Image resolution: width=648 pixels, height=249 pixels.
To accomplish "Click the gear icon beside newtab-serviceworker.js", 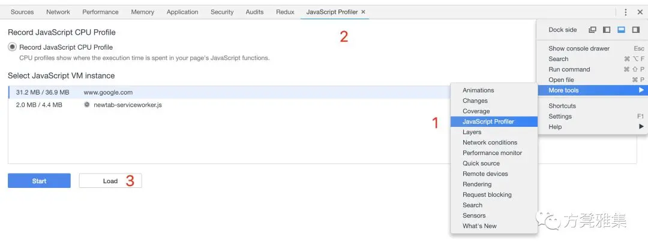I will (x=87, y=105).
